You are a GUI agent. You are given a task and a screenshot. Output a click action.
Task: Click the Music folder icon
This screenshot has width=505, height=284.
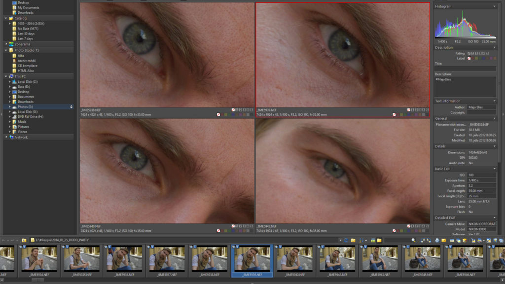click(14, 122)
